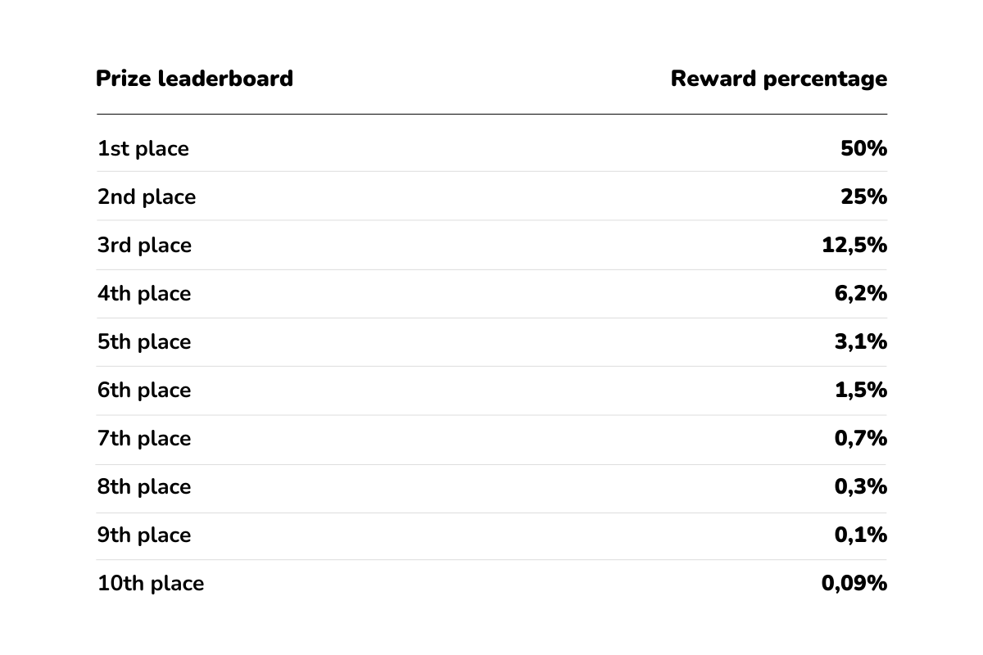This screenshot has width=983, height=655.
Task: Click the "Prize leaderboard" column header
Action: point(194,79)
